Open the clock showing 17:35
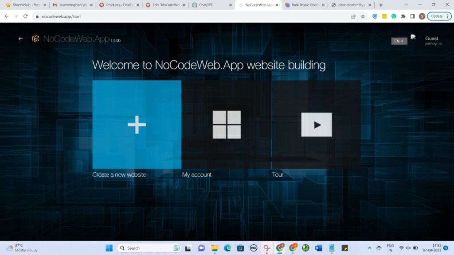 (432, 248)
